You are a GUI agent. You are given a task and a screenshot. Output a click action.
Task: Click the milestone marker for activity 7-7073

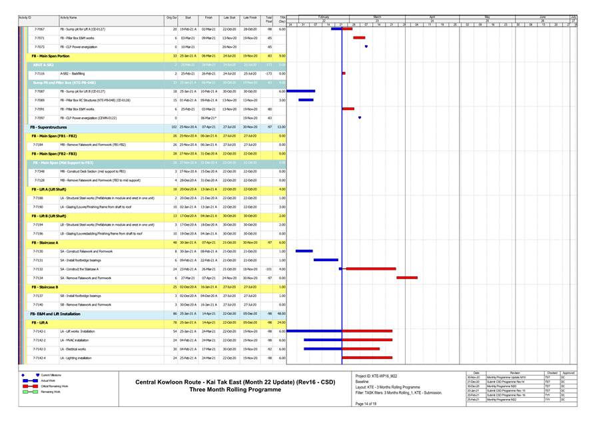coord(366,47)
